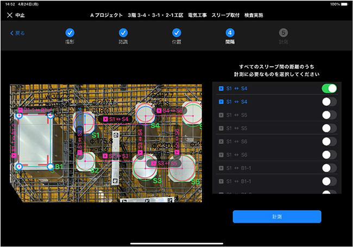Tap the large blue 計測 button

point(277,217)
